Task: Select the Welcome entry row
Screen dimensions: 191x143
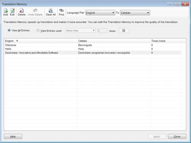Action: [93, 45]
